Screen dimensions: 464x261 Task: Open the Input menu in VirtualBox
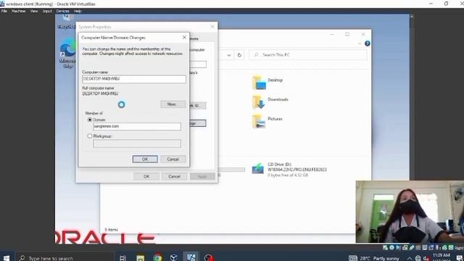47,11
